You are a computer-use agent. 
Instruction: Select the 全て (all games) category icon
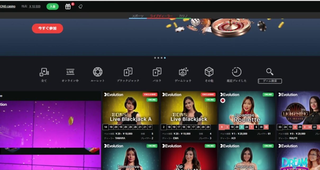pos(44,72)
